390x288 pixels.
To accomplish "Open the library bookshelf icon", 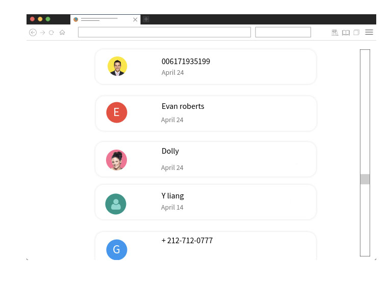I will coord(335,33).
